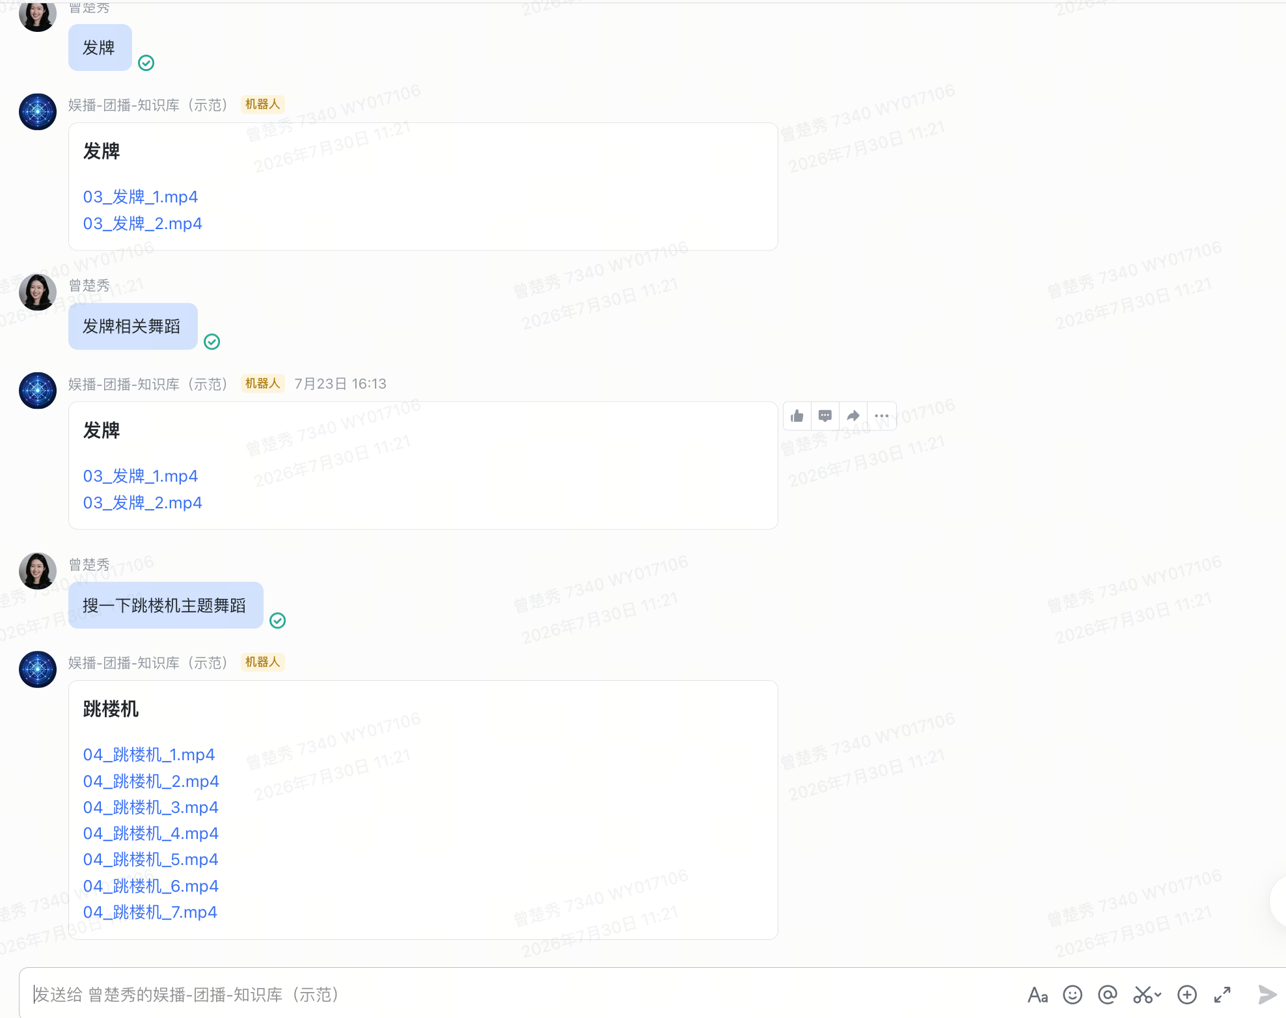Click 机器人 tag on first bot message
This screenshot has width=1286, height=1018.
[262, 104]
